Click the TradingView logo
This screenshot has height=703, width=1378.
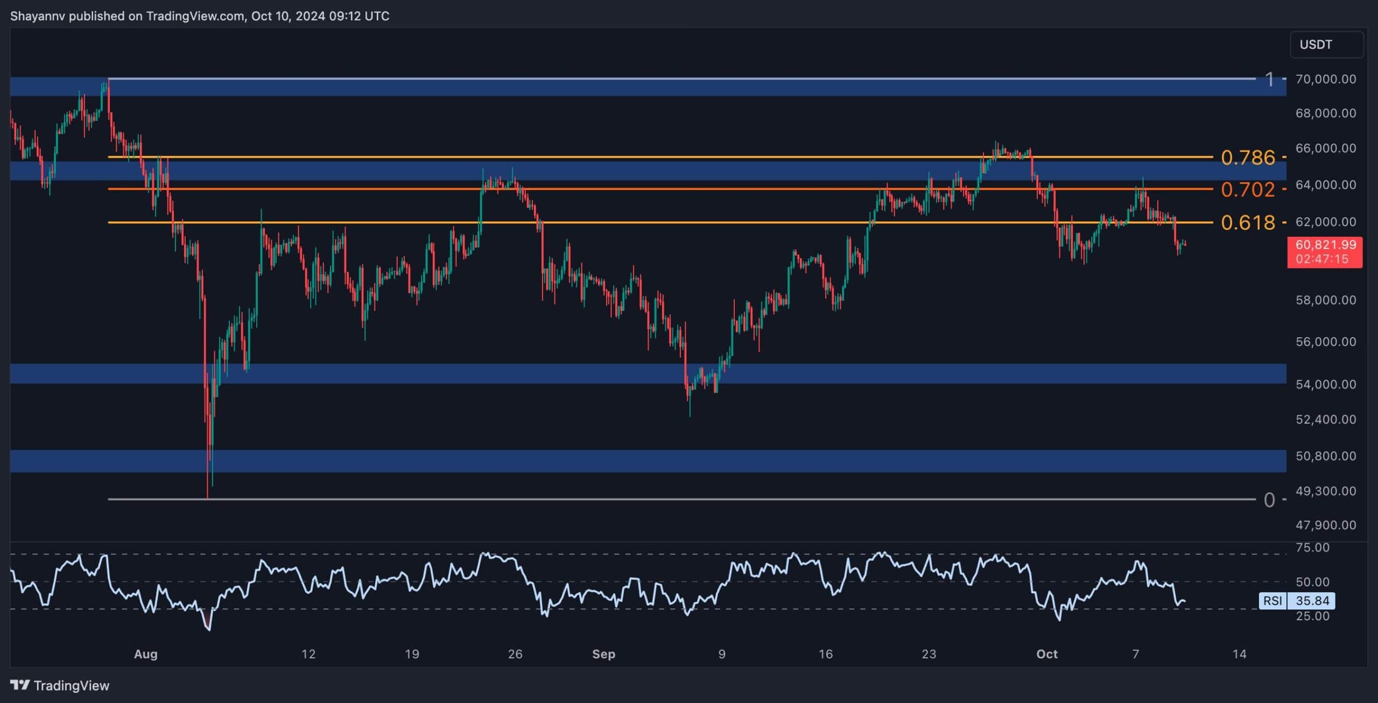[60, 685]
